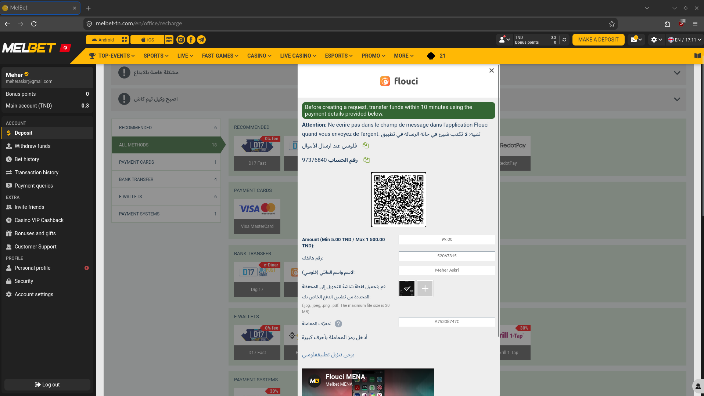Download the Android app
Screen dimensions: 704x396
(103, 40)
